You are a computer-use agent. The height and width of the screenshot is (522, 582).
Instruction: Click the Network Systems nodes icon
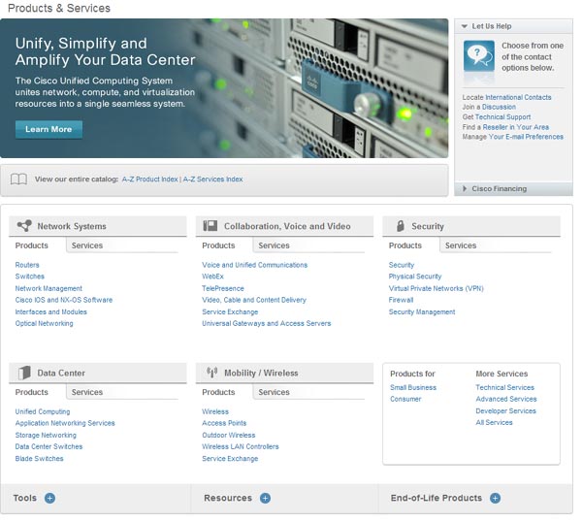tap(24, 226)
